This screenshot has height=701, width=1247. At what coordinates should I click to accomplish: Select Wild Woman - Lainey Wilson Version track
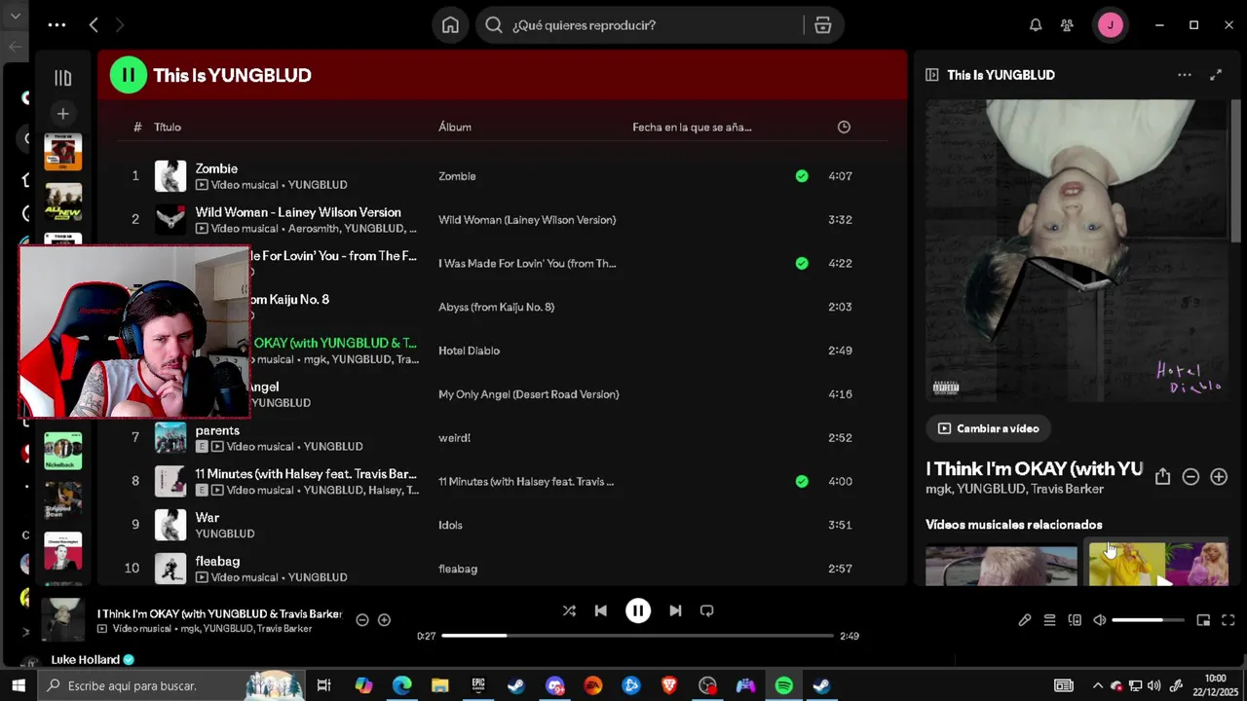click(x=298, y=212)
